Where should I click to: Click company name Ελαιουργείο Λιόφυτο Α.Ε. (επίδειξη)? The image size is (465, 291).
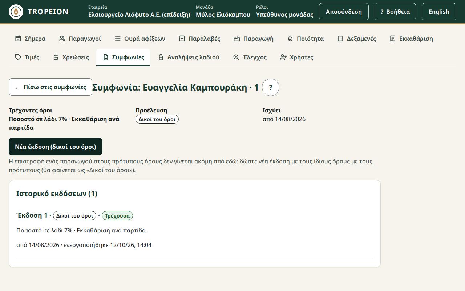point(139,15)
